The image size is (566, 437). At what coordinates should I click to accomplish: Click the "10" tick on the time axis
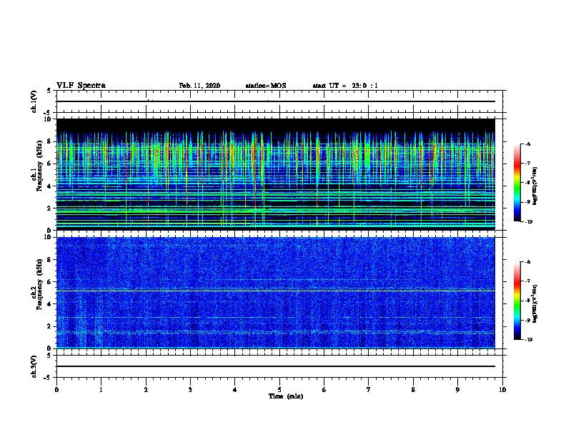pyautogui.click(x=502, y=390)
